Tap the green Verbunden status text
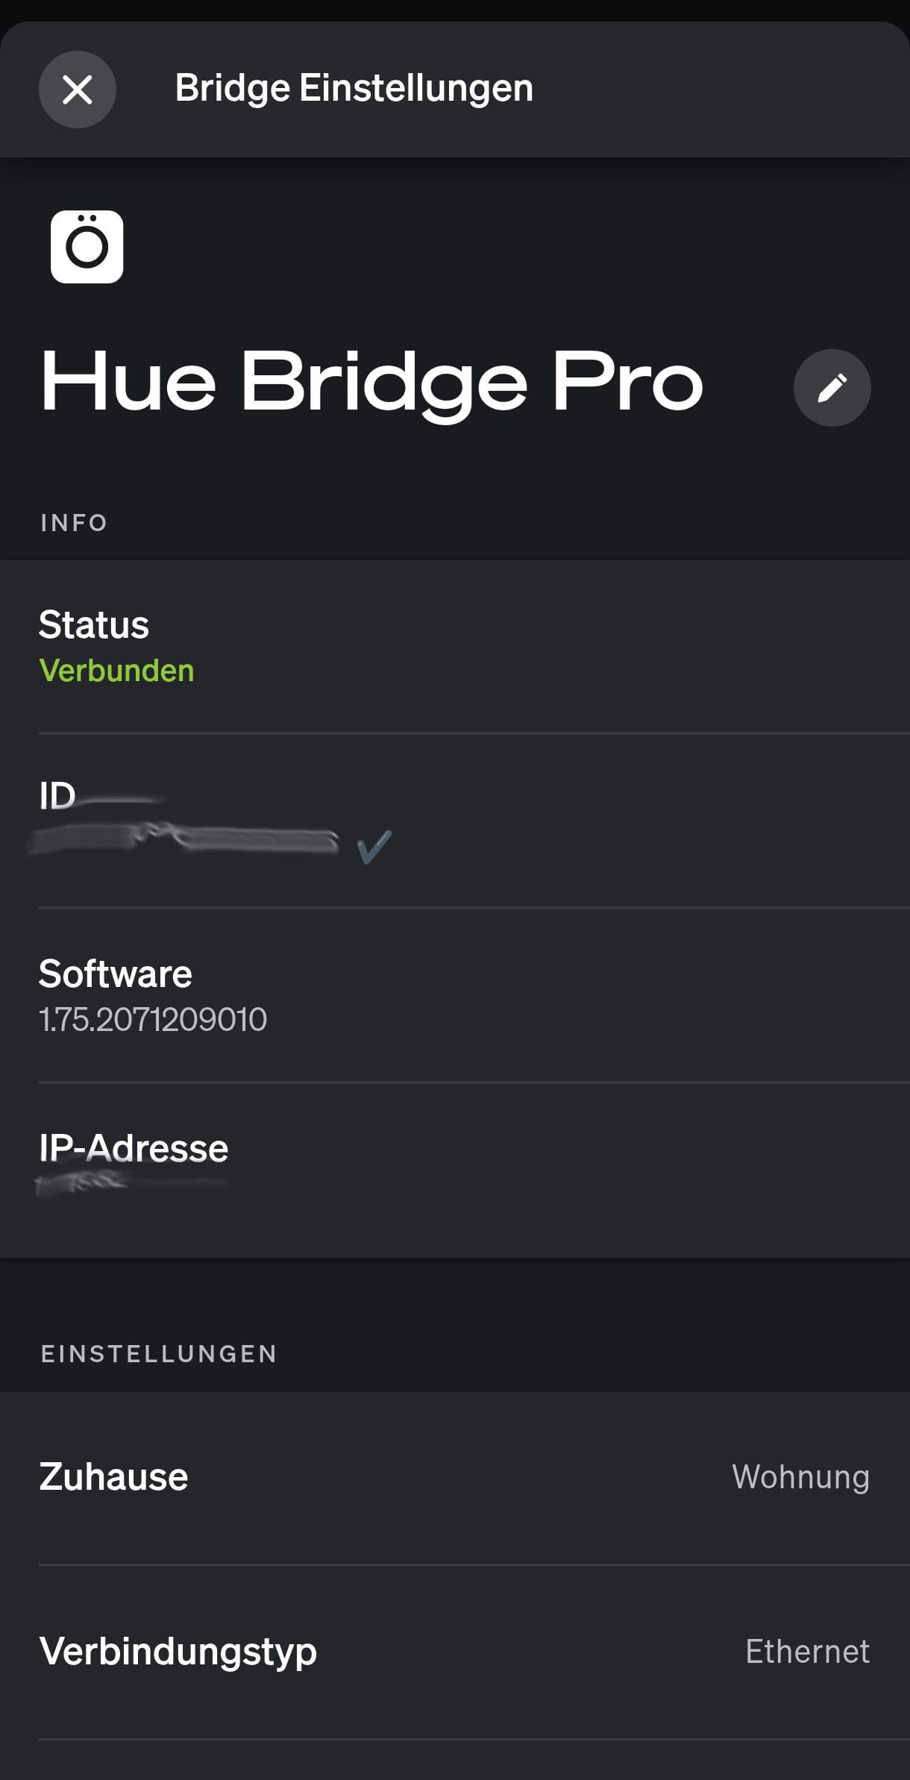This screenshot has width=910, height=1780. click(116, 671)
